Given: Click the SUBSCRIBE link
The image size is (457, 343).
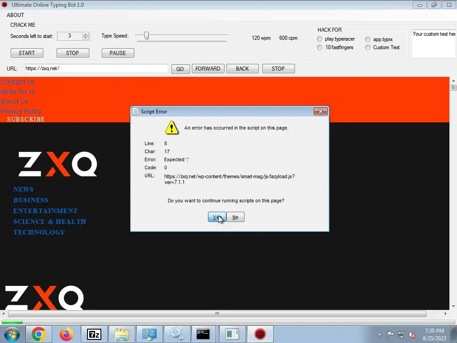Looking at the screenshot, I should pos(26,119).
